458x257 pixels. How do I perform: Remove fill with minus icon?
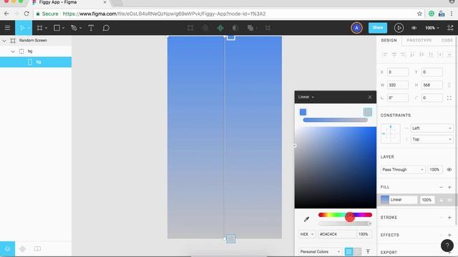[x=441, y=187]
